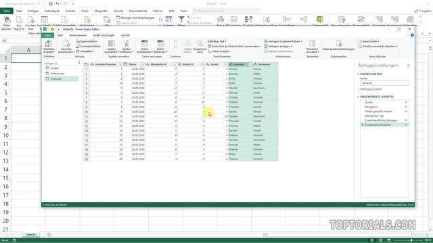Switch to Spalte hinzufügen tab

click(x=104, y=35)
